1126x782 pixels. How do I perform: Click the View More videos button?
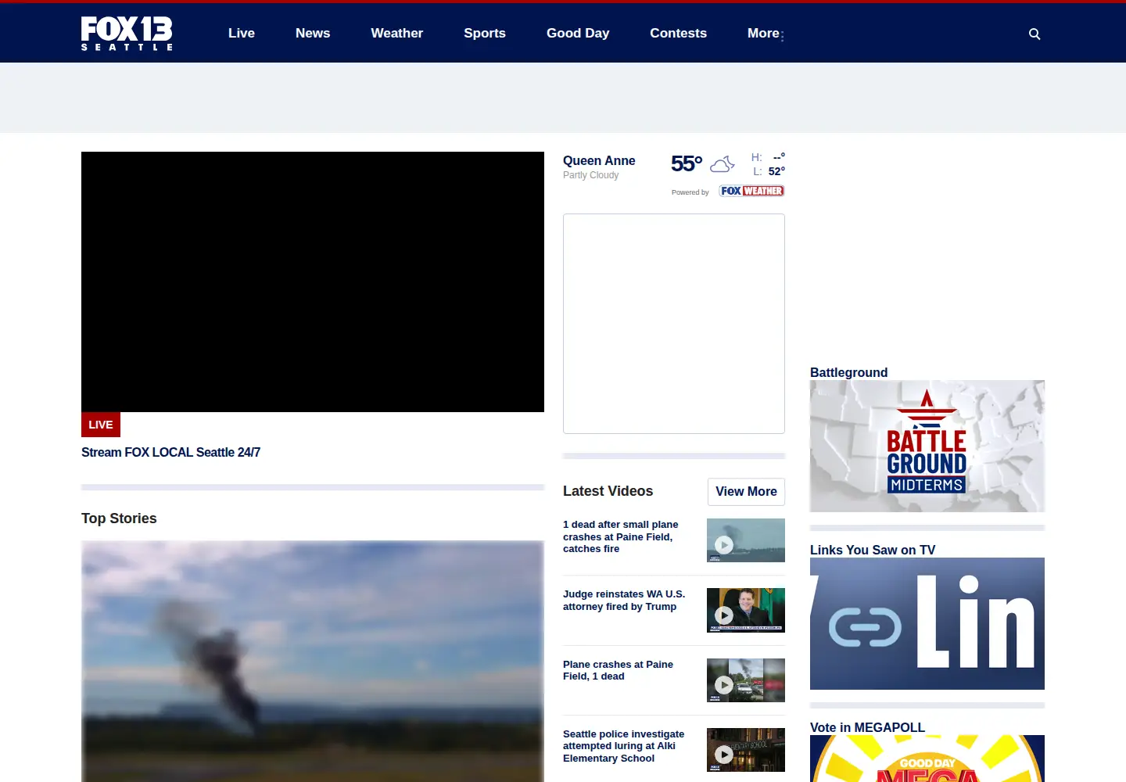746,492
